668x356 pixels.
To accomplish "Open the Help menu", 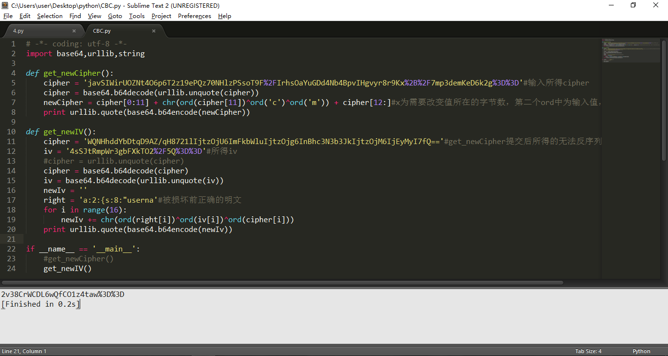I will (224, 16).
